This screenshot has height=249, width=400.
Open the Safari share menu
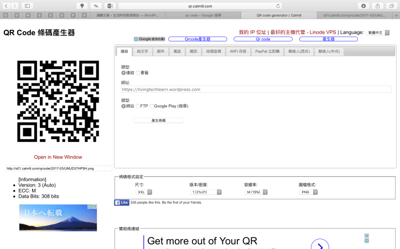pos(378,6)
